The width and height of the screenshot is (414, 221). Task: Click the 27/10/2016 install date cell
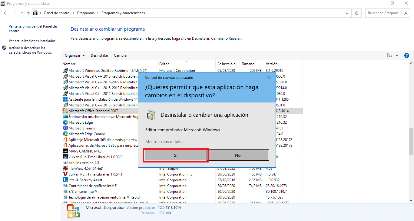tap(226, 180)
